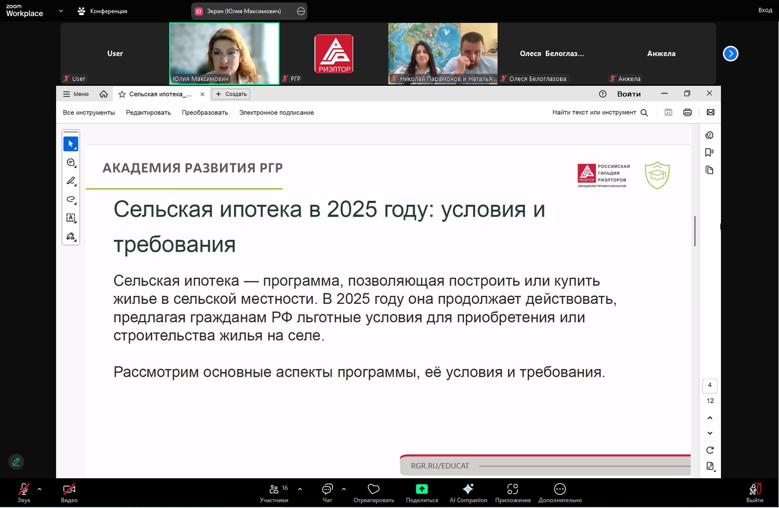Open the Редактировать tab
The width and height of the screenshot is (779, 508).
tap(148, 113)
